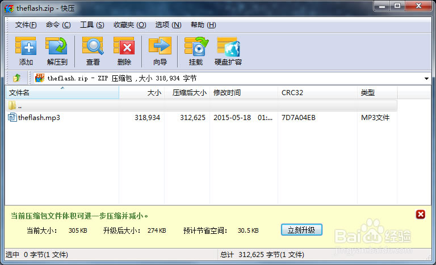
Task: Sort by CRC32 column header
Action: [317, 92]
